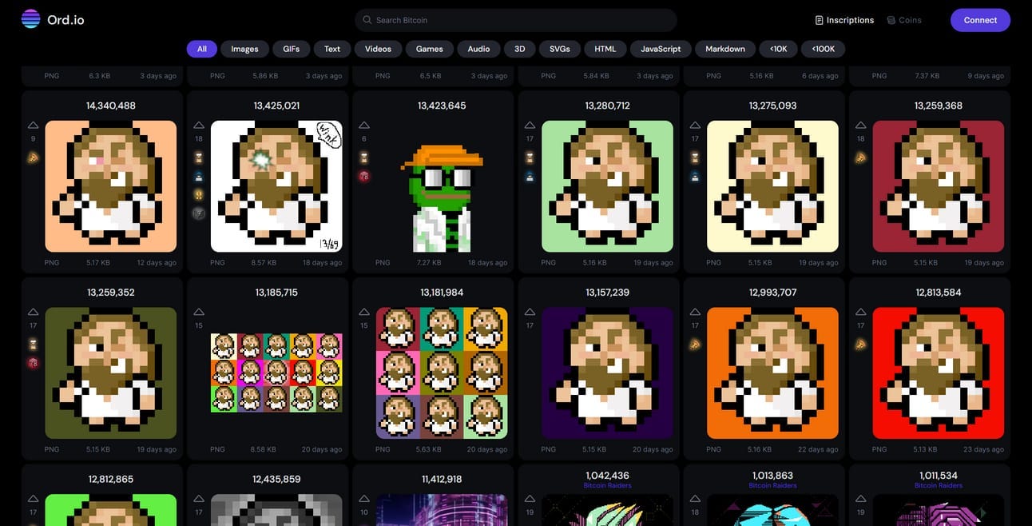The width and height of the screenshot is (1032, 526).
Task: Click the search magnifier icon
Action: click(367, 20)
